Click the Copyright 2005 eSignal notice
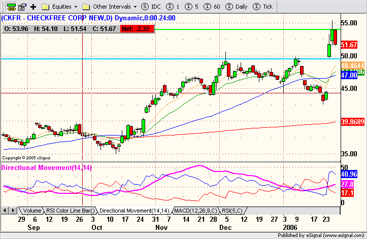The width and height of the screenshot is (367, 239). click(26, 158)
